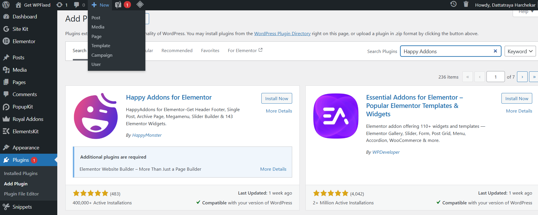Expand the Help panel

point(526,12)
